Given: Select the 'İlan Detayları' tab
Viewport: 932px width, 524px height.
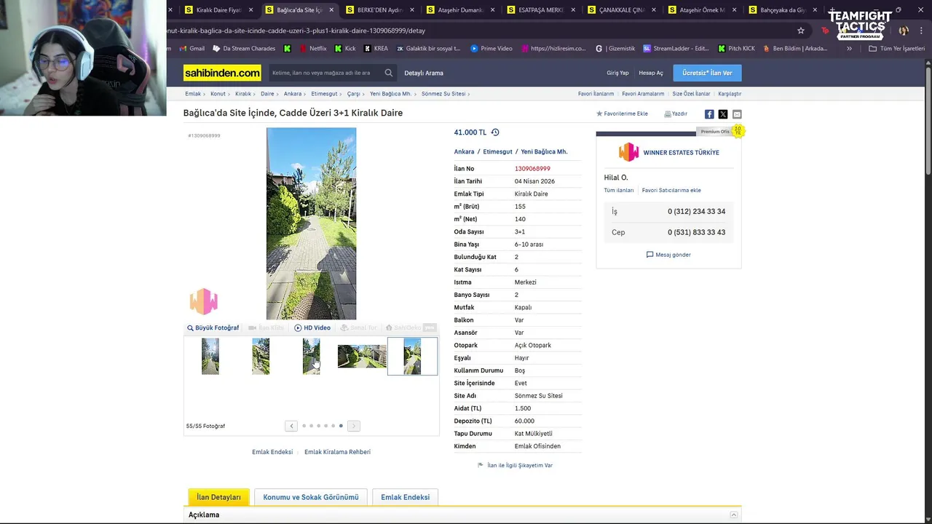Looking at the screenshot, I should click(218, 497).
